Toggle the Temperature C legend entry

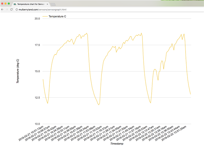click(54, 17)
